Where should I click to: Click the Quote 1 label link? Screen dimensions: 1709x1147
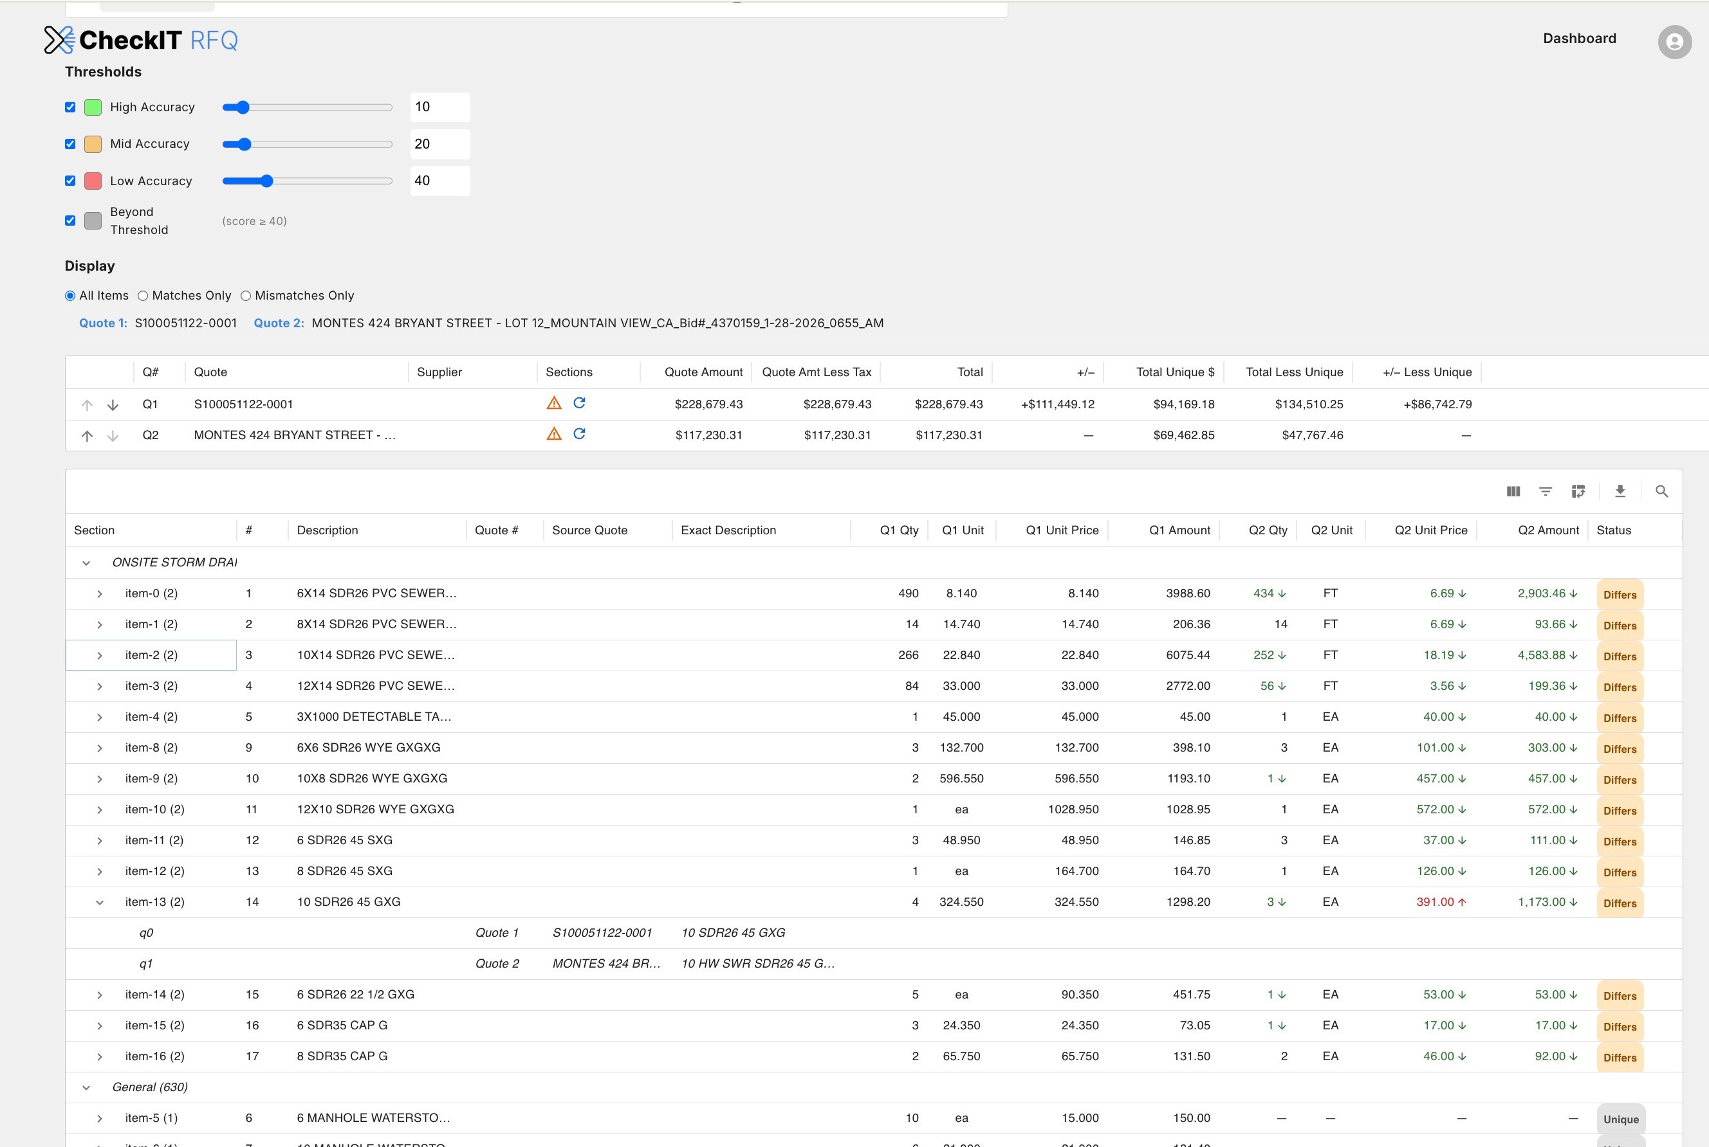coord(103,323)
